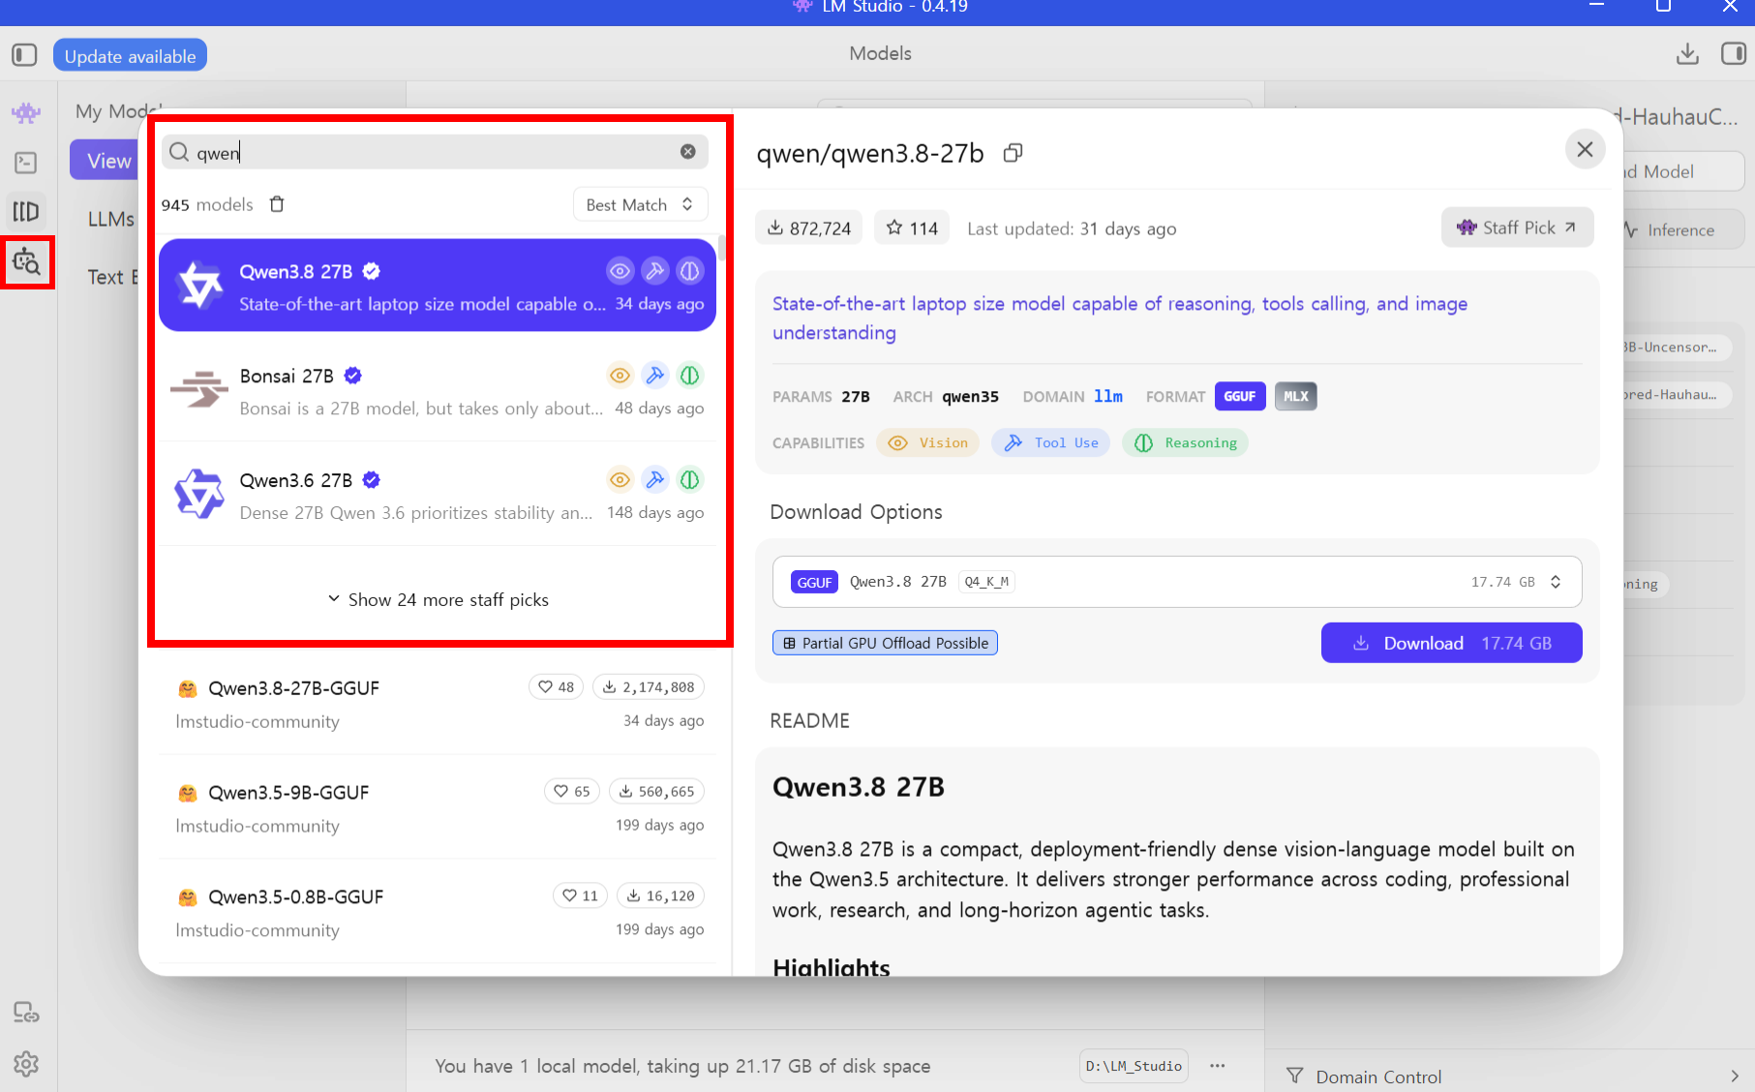The height and width of the screenshot is (1092, 1755).
Task: Open the Discover model search icon in sidebar
Action: click(26, 261)
